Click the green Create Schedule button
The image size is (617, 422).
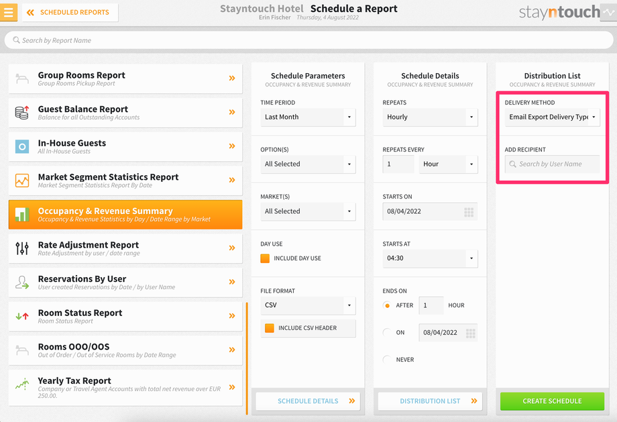pos(553,401)
